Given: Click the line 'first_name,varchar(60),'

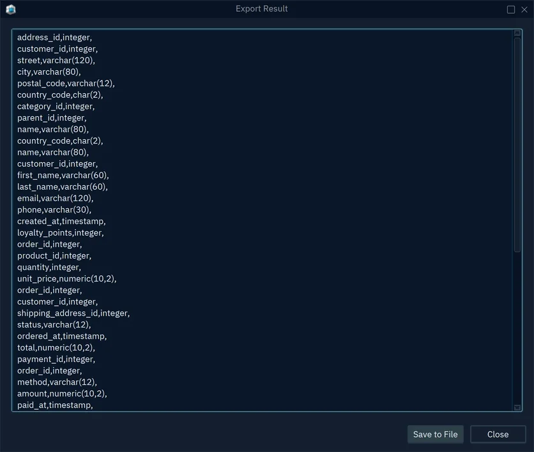Looking at the screenshot, I should point(63,176).
